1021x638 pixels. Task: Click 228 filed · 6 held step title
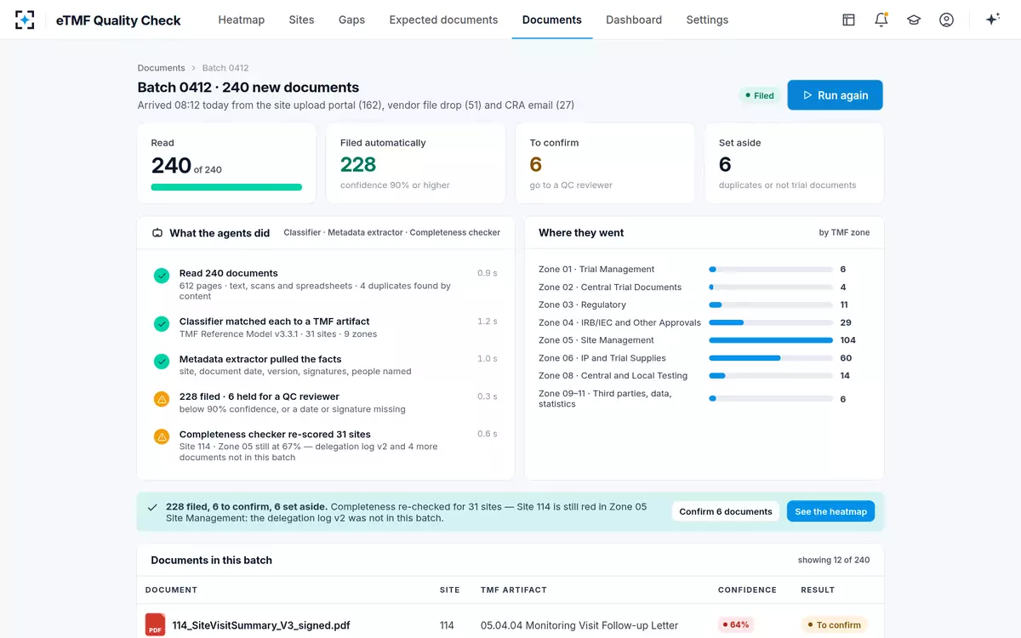[x=259, y=396]
